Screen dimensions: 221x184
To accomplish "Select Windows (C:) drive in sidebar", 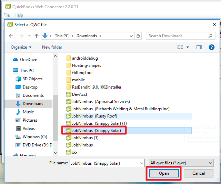I will point(31,137).
